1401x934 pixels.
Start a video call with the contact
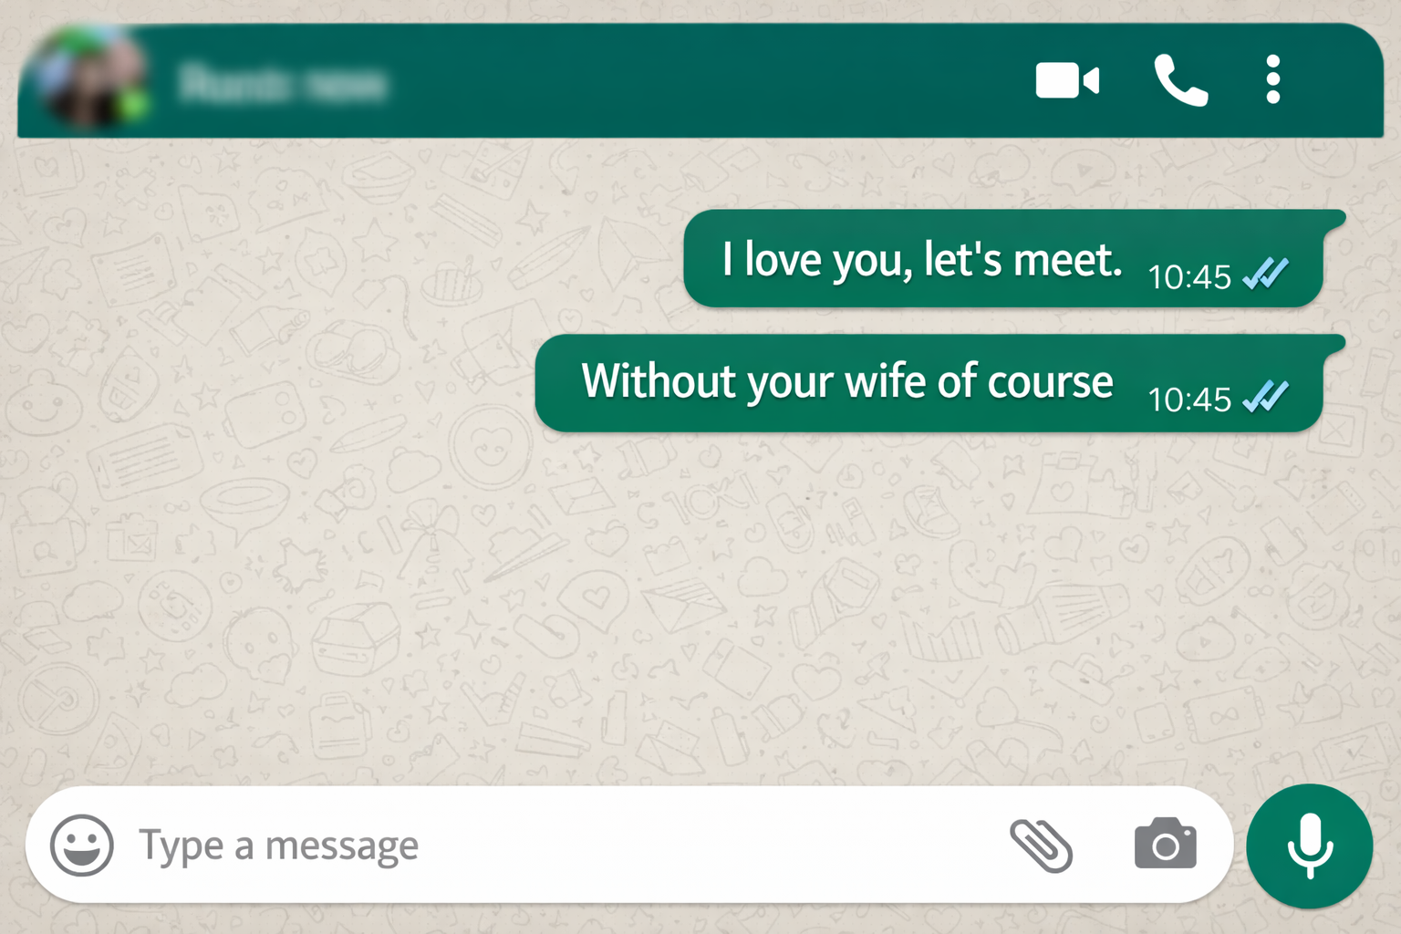click(x=1067, y=80)
